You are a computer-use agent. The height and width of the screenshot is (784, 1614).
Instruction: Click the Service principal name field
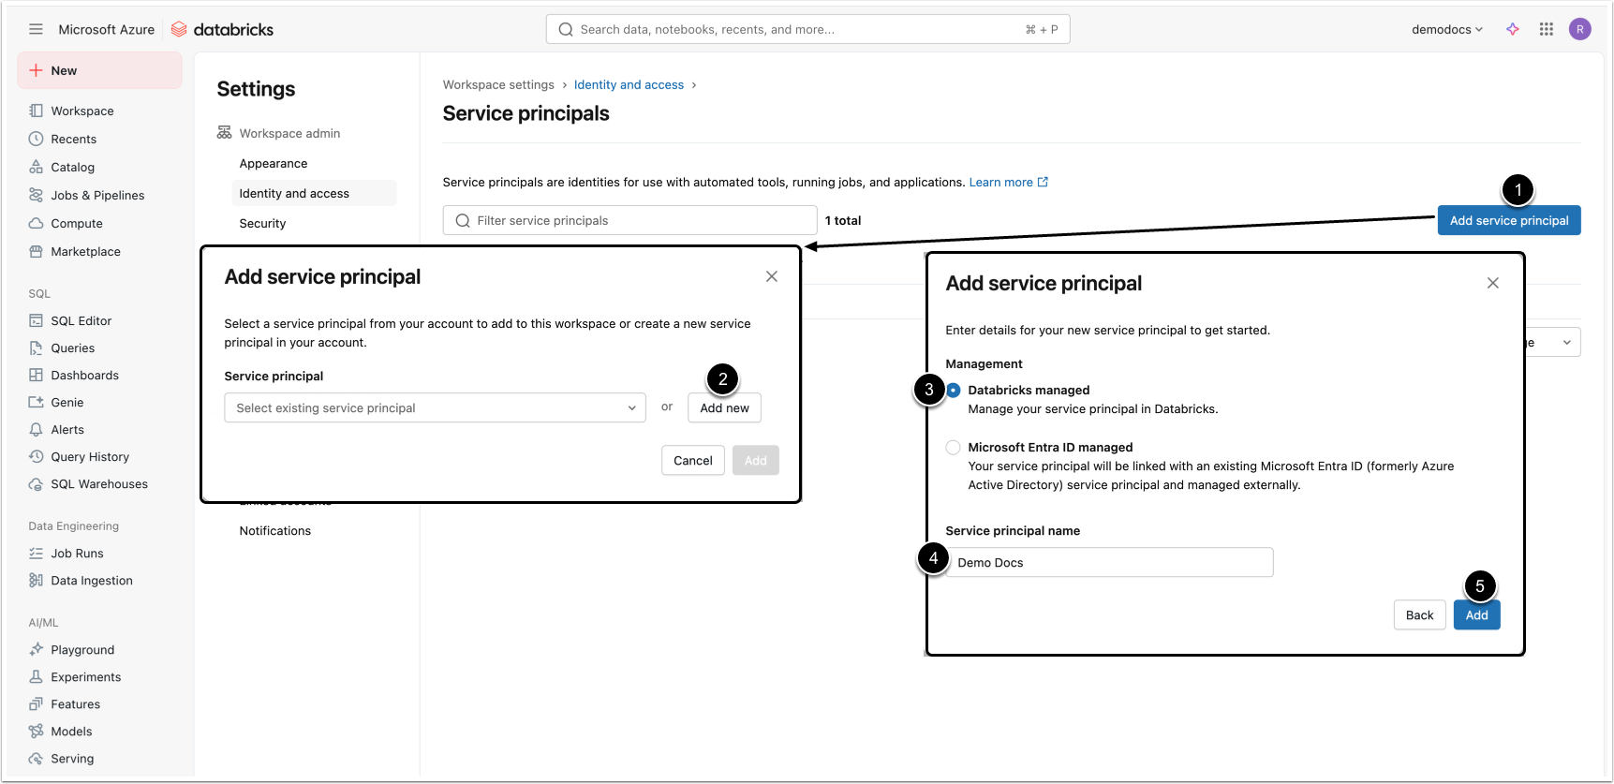coord(1109,562)
